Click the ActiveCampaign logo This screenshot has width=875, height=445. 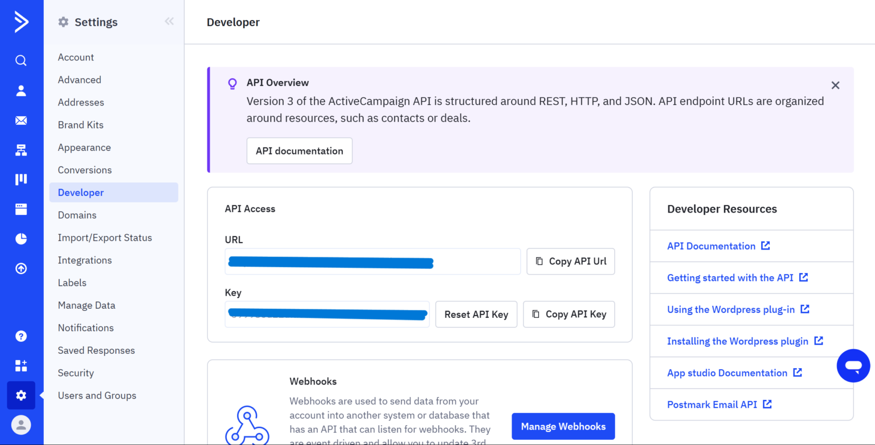point(21,22)
